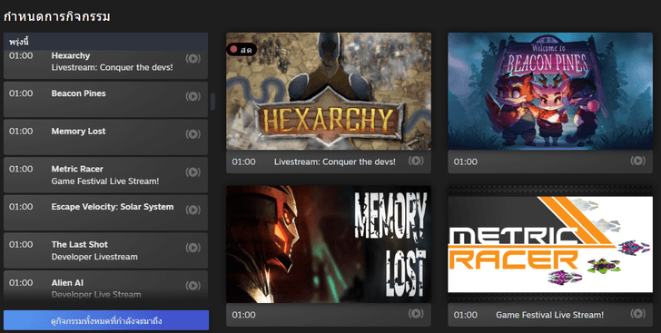Click broadcast icon under Hexarchy thumbnail

416,161
